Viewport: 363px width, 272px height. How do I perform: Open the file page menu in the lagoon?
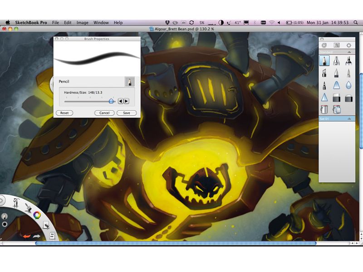[52, 236]
